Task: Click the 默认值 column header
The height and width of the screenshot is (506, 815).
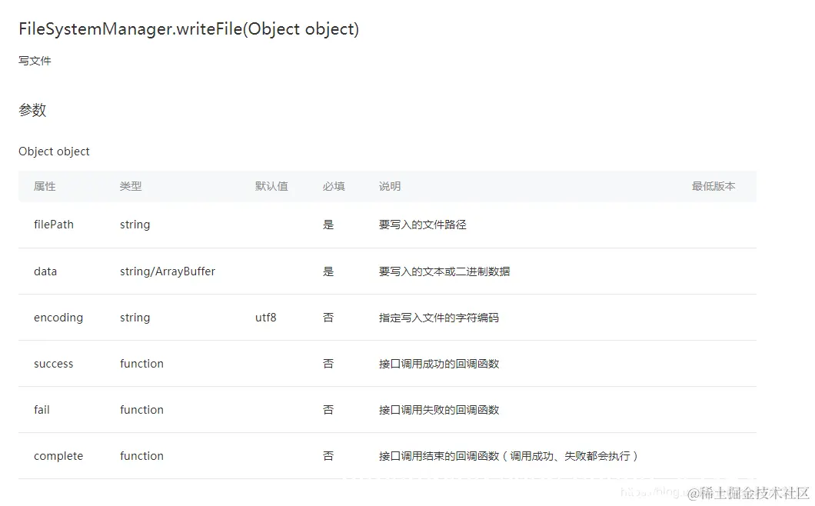Action: pyautogui.click(x=271, y=186)
